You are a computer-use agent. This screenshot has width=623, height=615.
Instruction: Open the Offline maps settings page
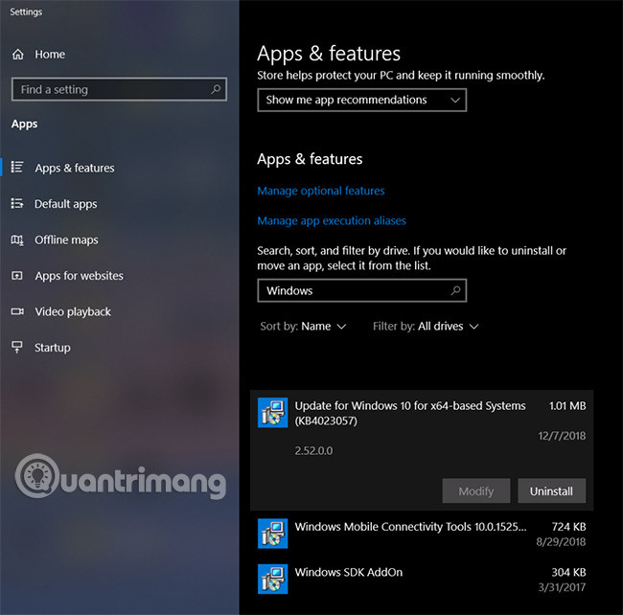(x=66, y=239)
